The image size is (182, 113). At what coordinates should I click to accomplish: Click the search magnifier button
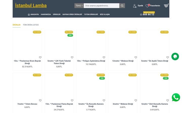pyautogui.click(x=122, y=6)
